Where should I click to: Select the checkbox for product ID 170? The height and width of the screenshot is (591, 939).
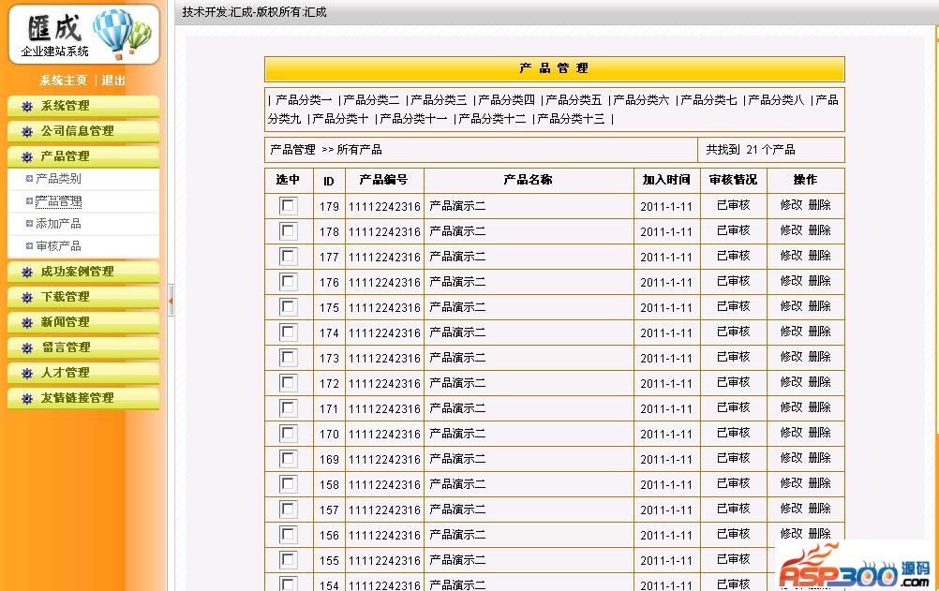pyautogui.click(x=289, y=434)
